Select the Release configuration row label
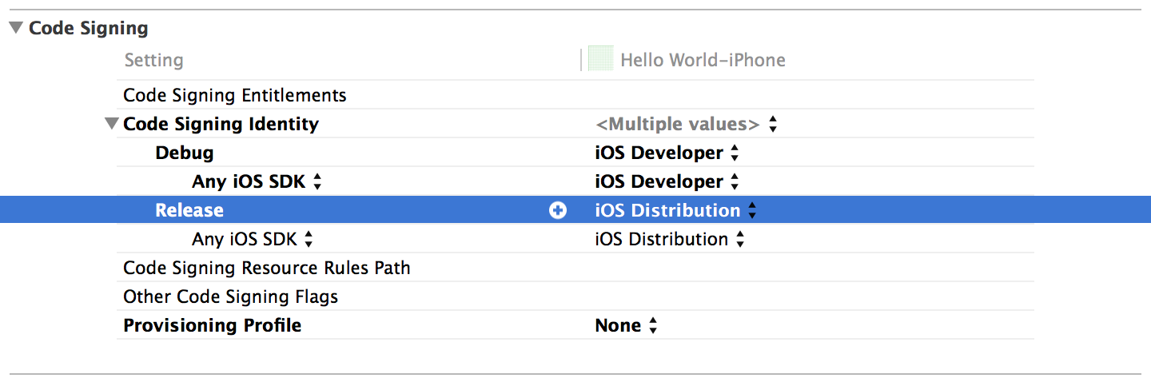Image resolution: width=1151 pixels, height=382 pixels. click(189, 210)
